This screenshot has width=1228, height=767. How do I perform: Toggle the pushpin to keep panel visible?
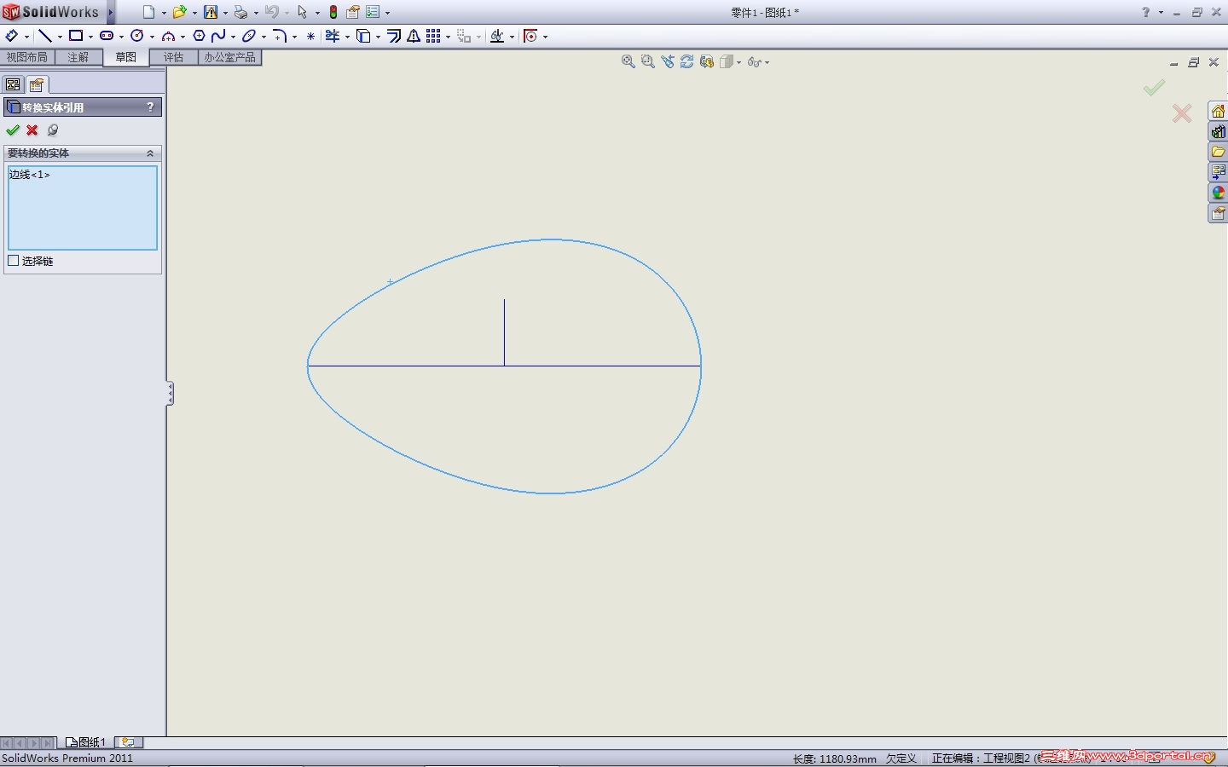tap(53, 130)
